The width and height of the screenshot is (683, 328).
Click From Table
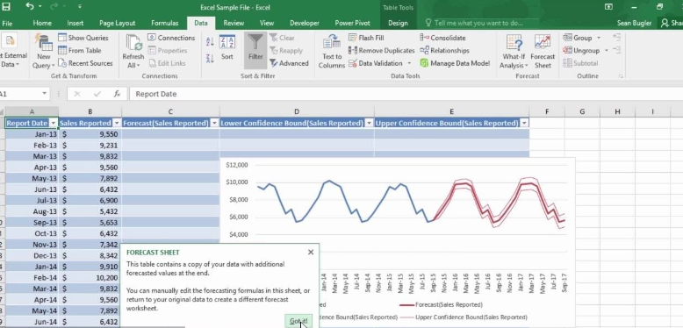pyautogui.click(x=80, y=51)
